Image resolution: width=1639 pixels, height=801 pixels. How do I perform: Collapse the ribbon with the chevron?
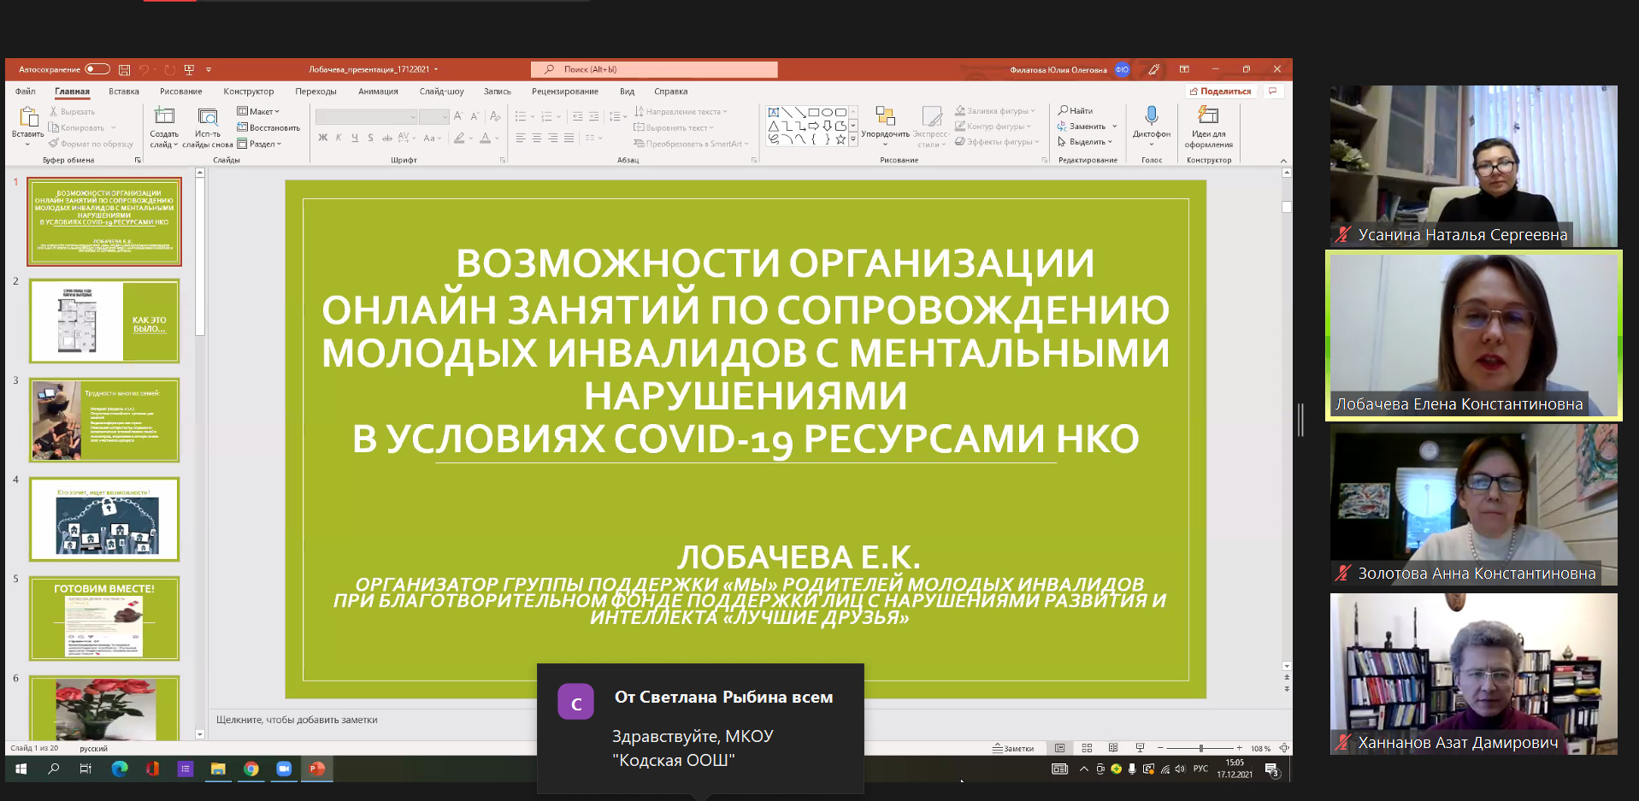click(1283, 161)
